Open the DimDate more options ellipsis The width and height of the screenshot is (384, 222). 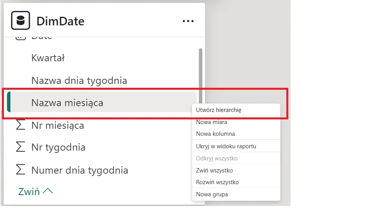point(188,21)
